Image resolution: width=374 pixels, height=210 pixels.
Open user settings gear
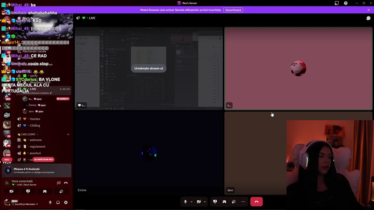click(66, 202)
